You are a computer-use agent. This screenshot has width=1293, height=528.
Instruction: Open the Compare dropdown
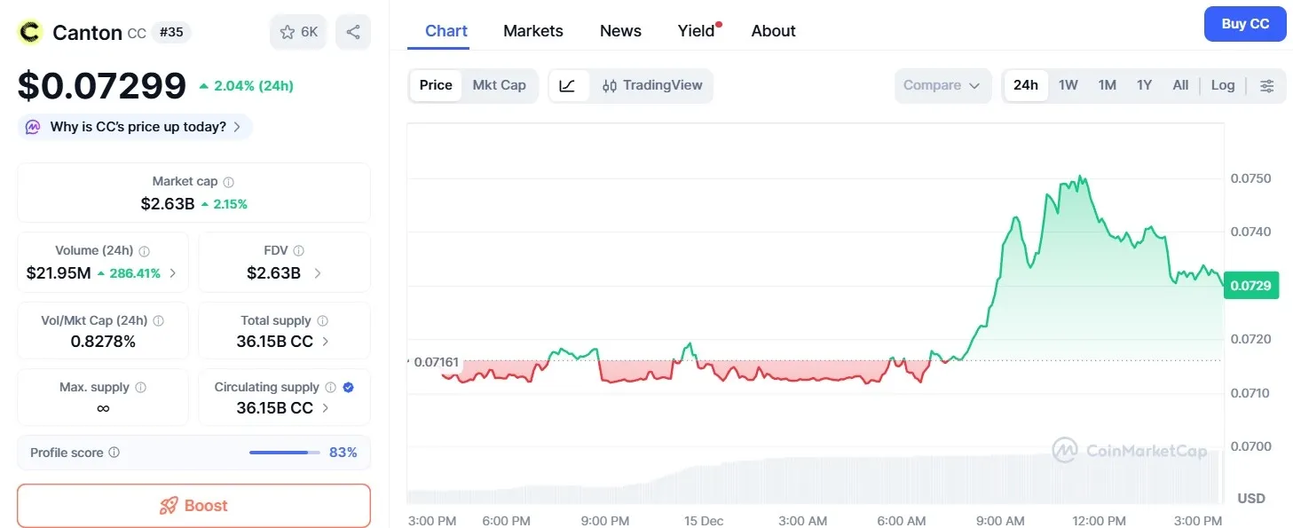[942, 86]
